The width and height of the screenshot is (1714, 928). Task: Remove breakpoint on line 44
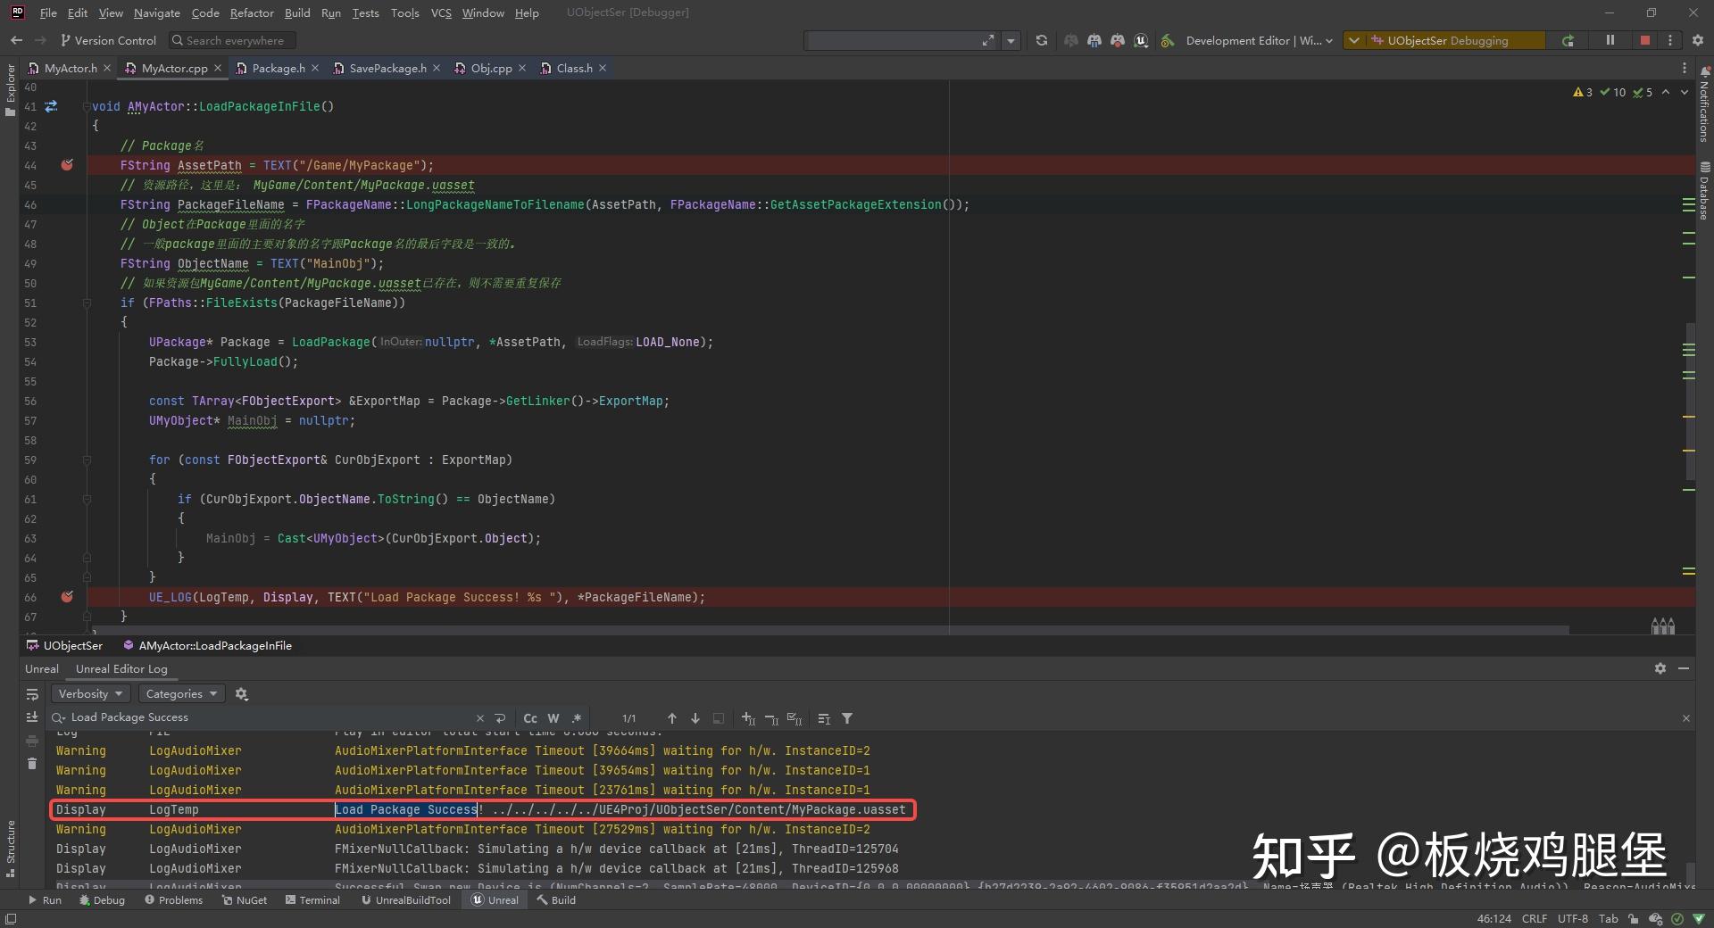pyautogui.click(x=67, y=165)
